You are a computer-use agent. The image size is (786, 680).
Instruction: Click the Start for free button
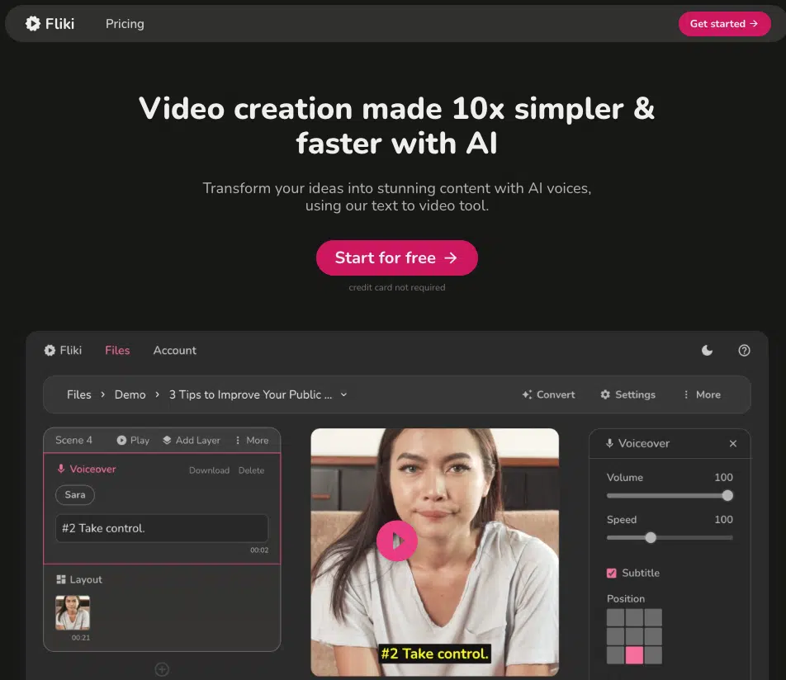(x=396, y=257)
